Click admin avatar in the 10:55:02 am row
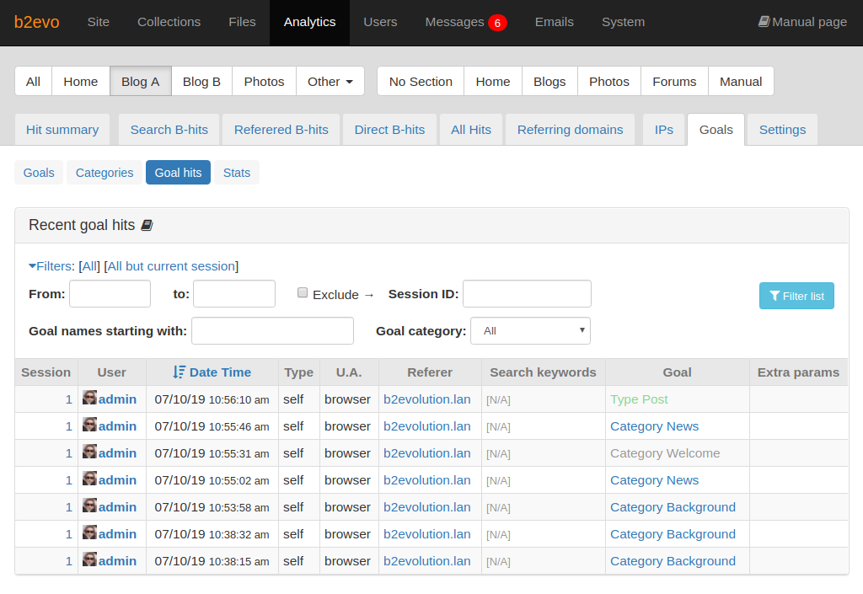The width and height of the screenshot is (863, 594). (89, 479)
